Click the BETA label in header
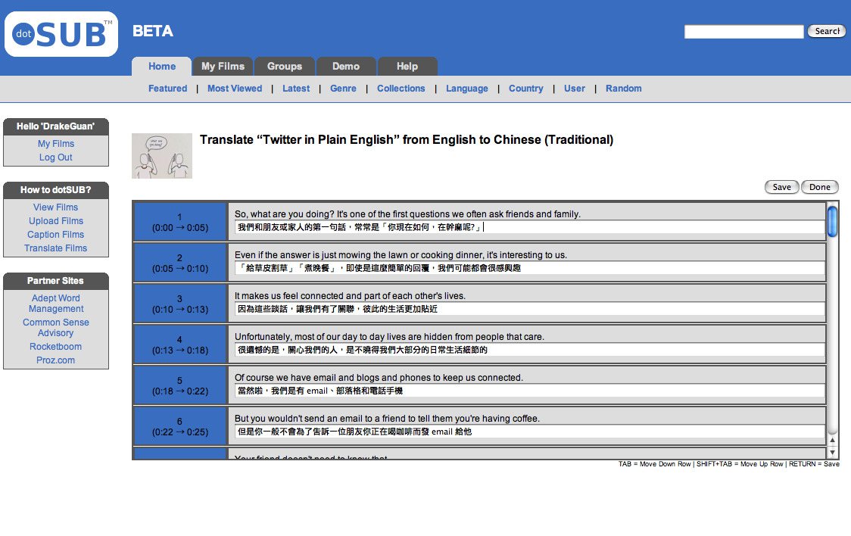The width and height of the screenshot is (851, 536). pos(152,31)
